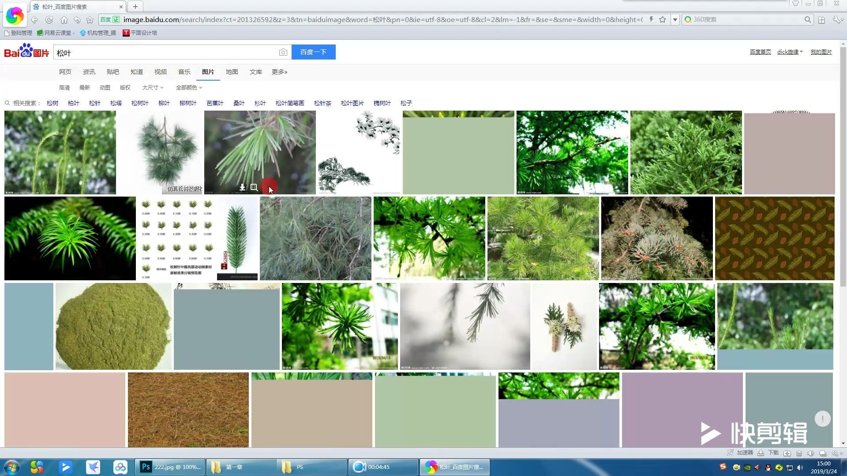The width and height of the screenshot is (847, 476).
Task: Click the 加速器 rocket icon
Action: pos(730,453)
